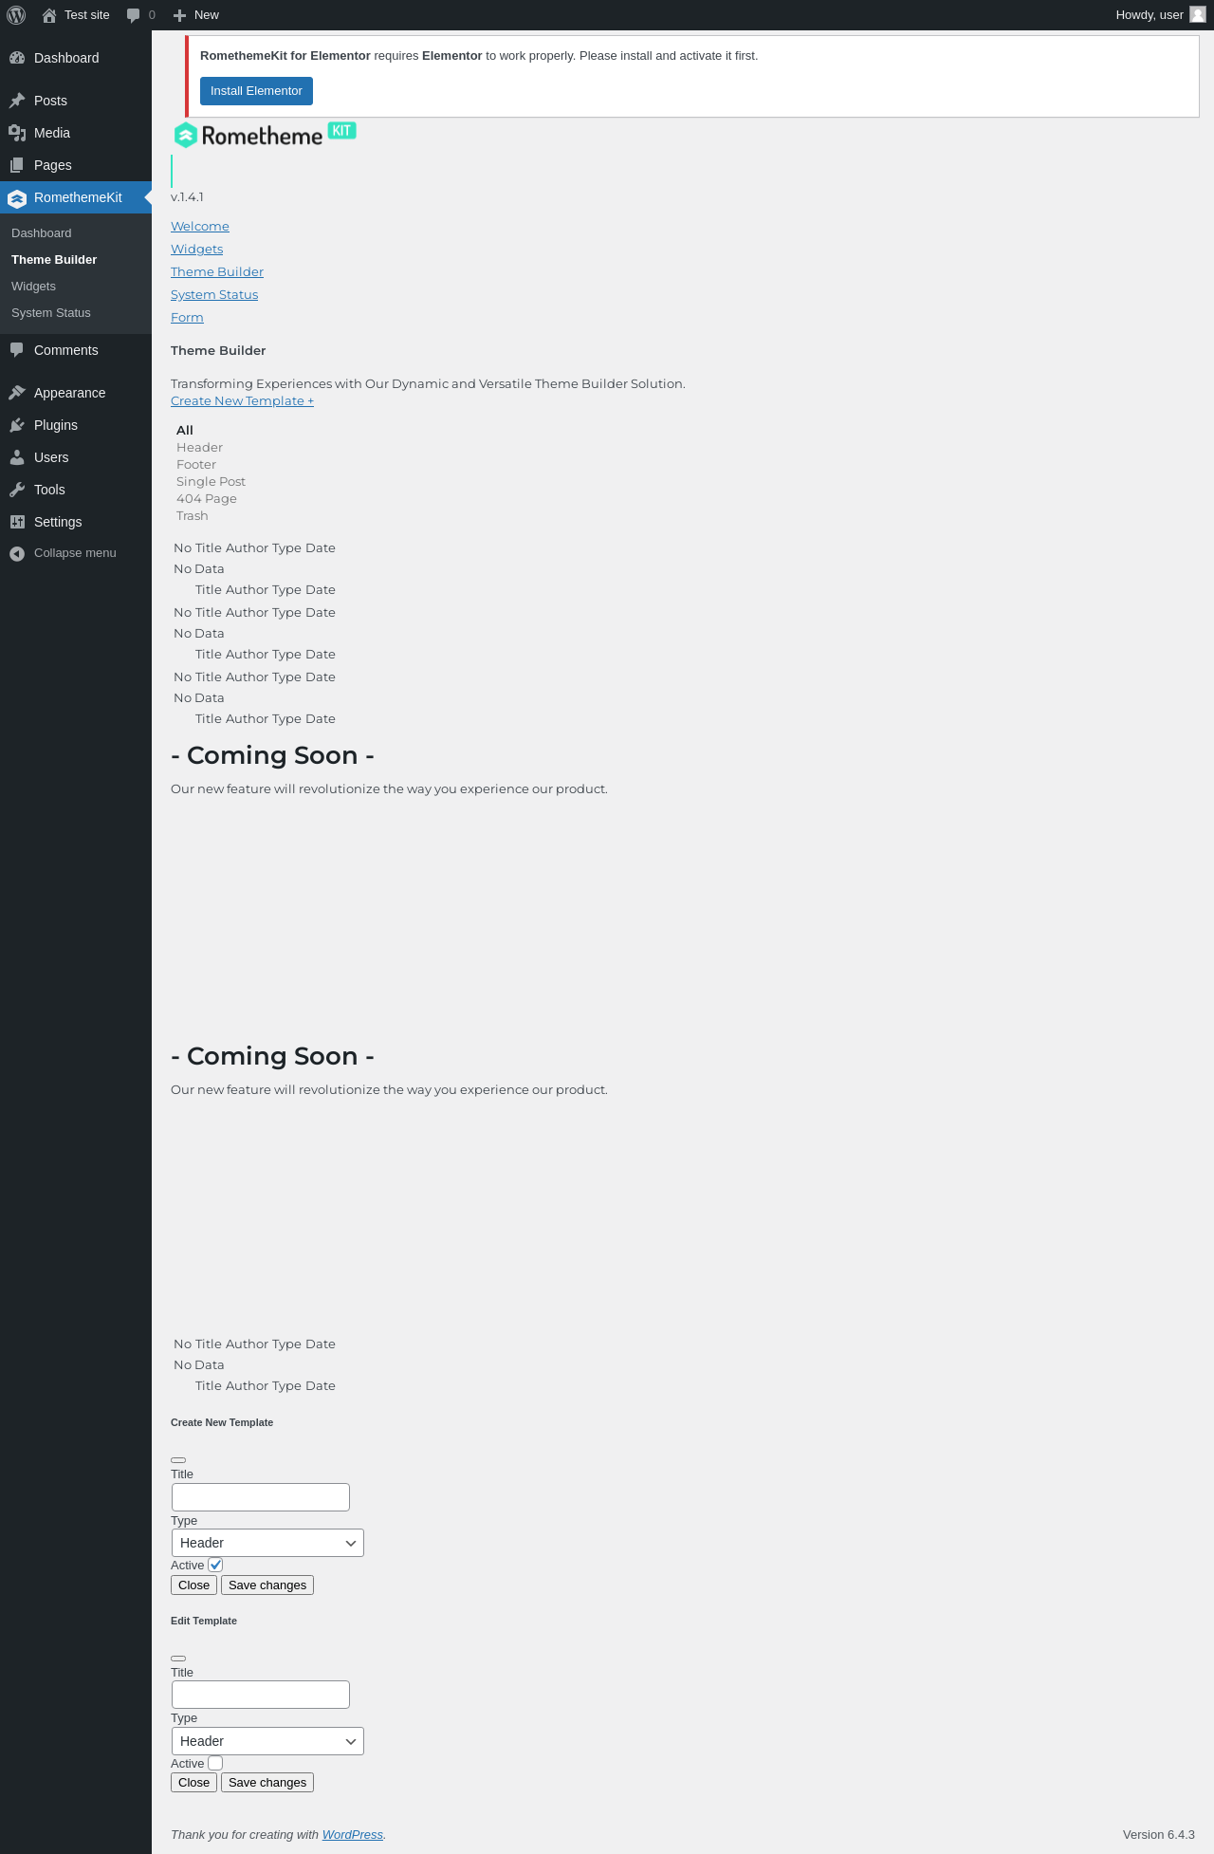Open Test site home icon

[49, 15]
